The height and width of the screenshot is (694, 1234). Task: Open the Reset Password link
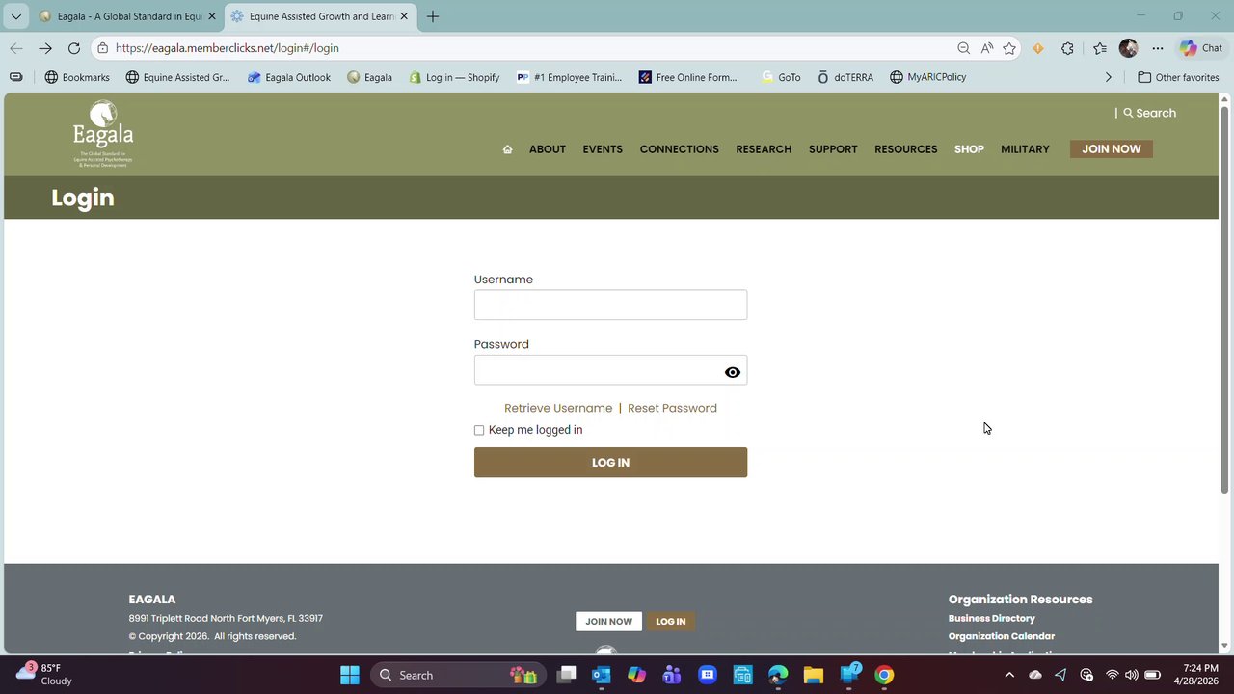click(x=672, y=408)
